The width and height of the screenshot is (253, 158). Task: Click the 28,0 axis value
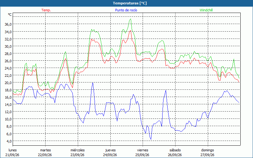(8, 53)
